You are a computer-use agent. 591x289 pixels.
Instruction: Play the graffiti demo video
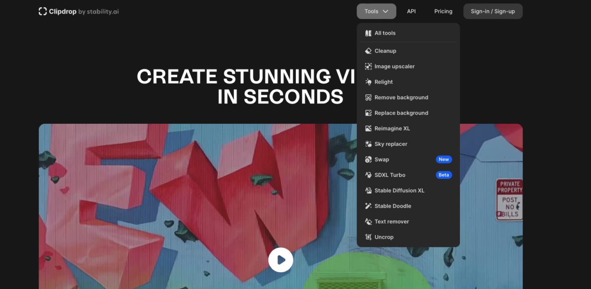click(280, 260)
